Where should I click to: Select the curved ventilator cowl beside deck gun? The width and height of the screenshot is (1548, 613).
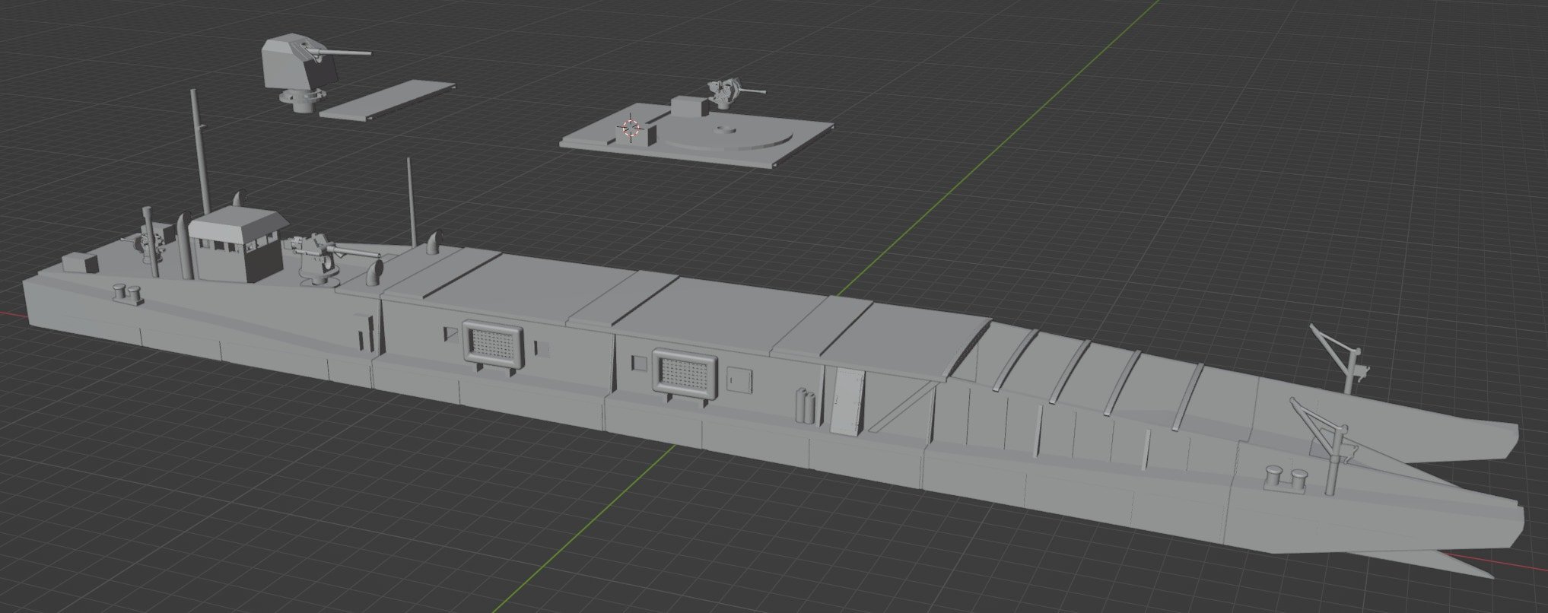point(374,272)
